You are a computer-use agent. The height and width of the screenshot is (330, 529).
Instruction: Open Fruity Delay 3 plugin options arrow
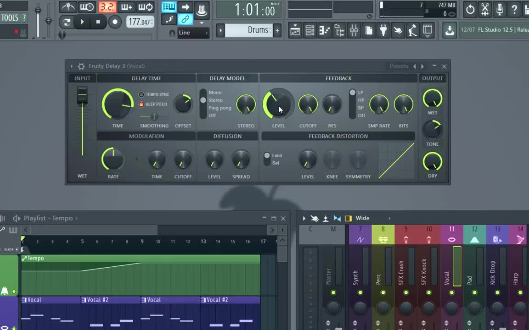[x=72, y=66]
